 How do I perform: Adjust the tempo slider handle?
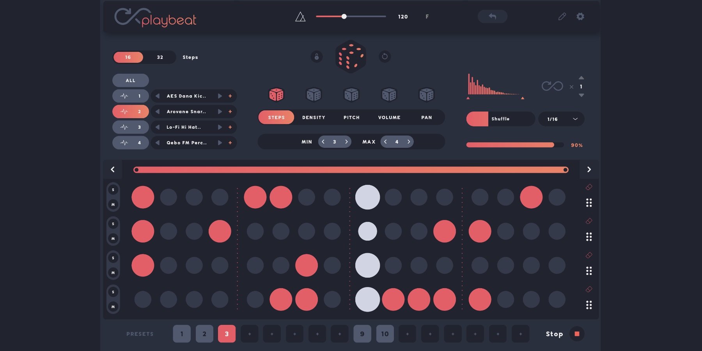pos(344,16)
